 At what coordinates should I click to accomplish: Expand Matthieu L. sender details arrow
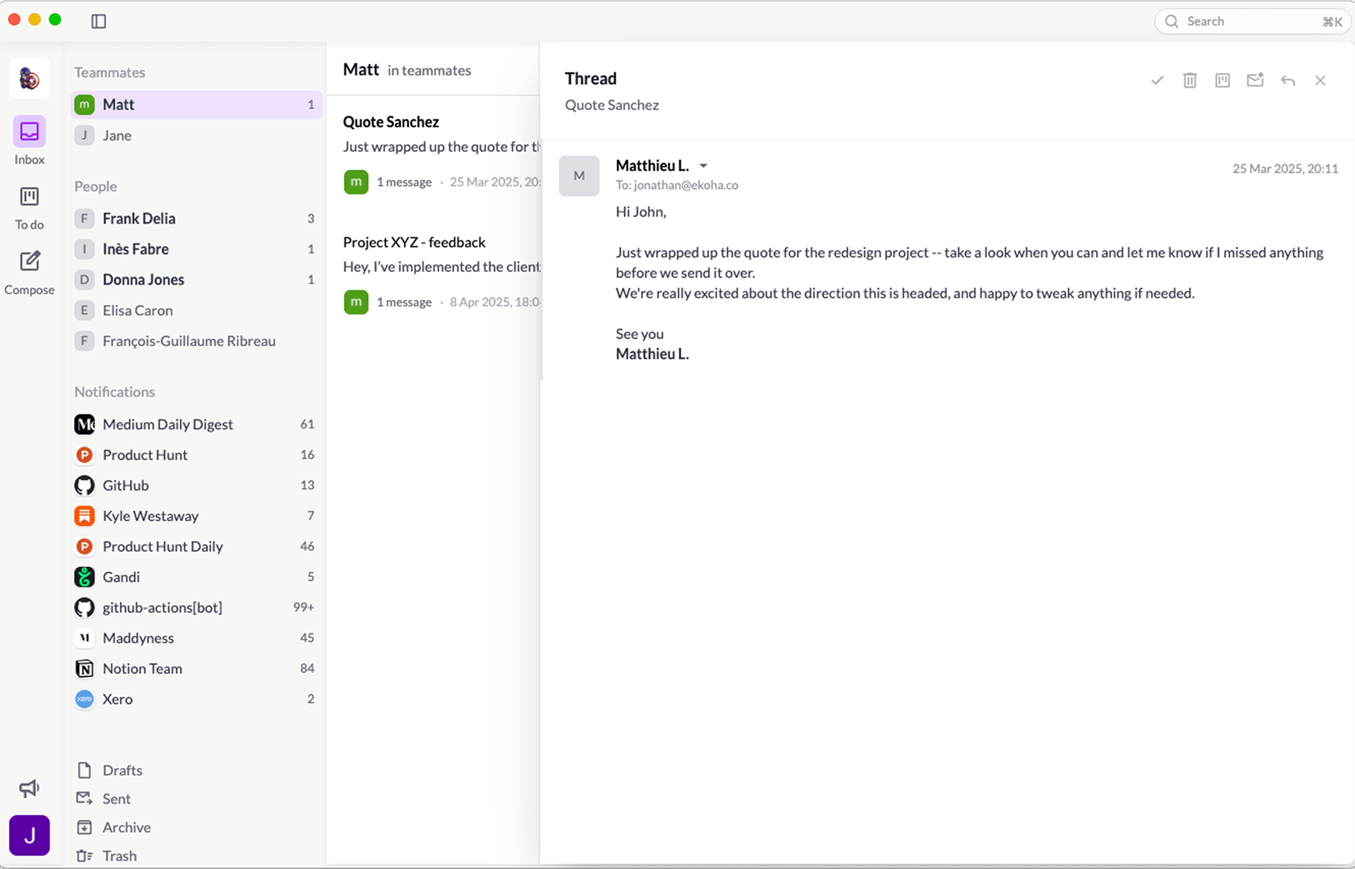[x=703, y=166]
